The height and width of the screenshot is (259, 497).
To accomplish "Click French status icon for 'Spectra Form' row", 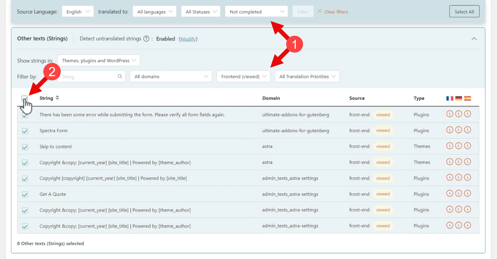I will point(450,130).
